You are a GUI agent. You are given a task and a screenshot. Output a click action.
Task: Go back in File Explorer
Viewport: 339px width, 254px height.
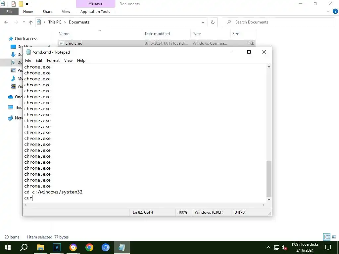coord(7,22)
